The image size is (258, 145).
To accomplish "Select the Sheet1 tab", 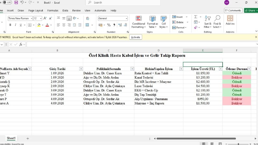I will click(x=11, y=138).
